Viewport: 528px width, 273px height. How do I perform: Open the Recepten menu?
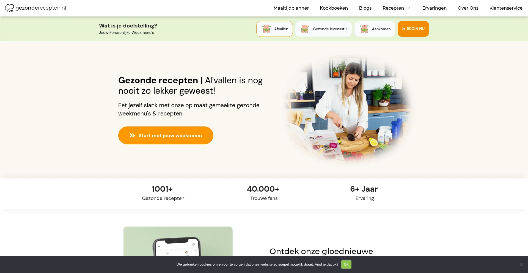click(393, 8)
